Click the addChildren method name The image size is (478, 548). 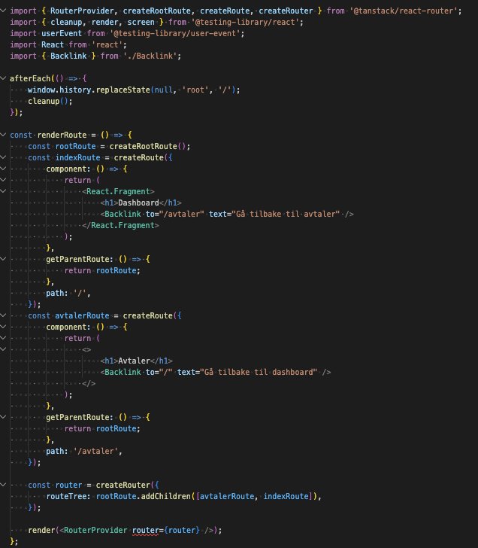click(x=166, y=496)
